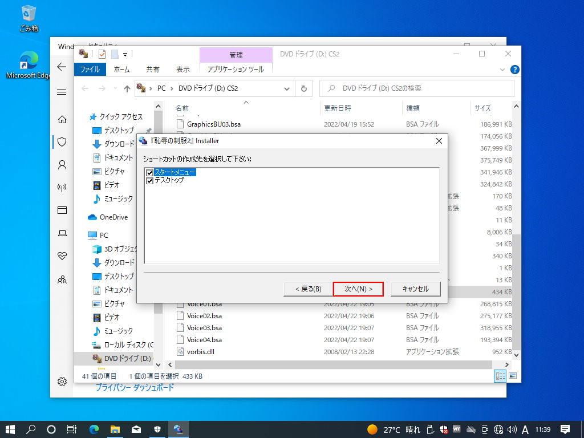Image resolution: width=584 pixels, height=438 pixels.
Task: Expand the ribbon with chevron arrow
Action: click(x=502, y=70)
